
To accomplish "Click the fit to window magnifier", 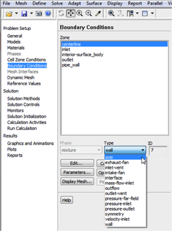I will [x=111, y=13].
